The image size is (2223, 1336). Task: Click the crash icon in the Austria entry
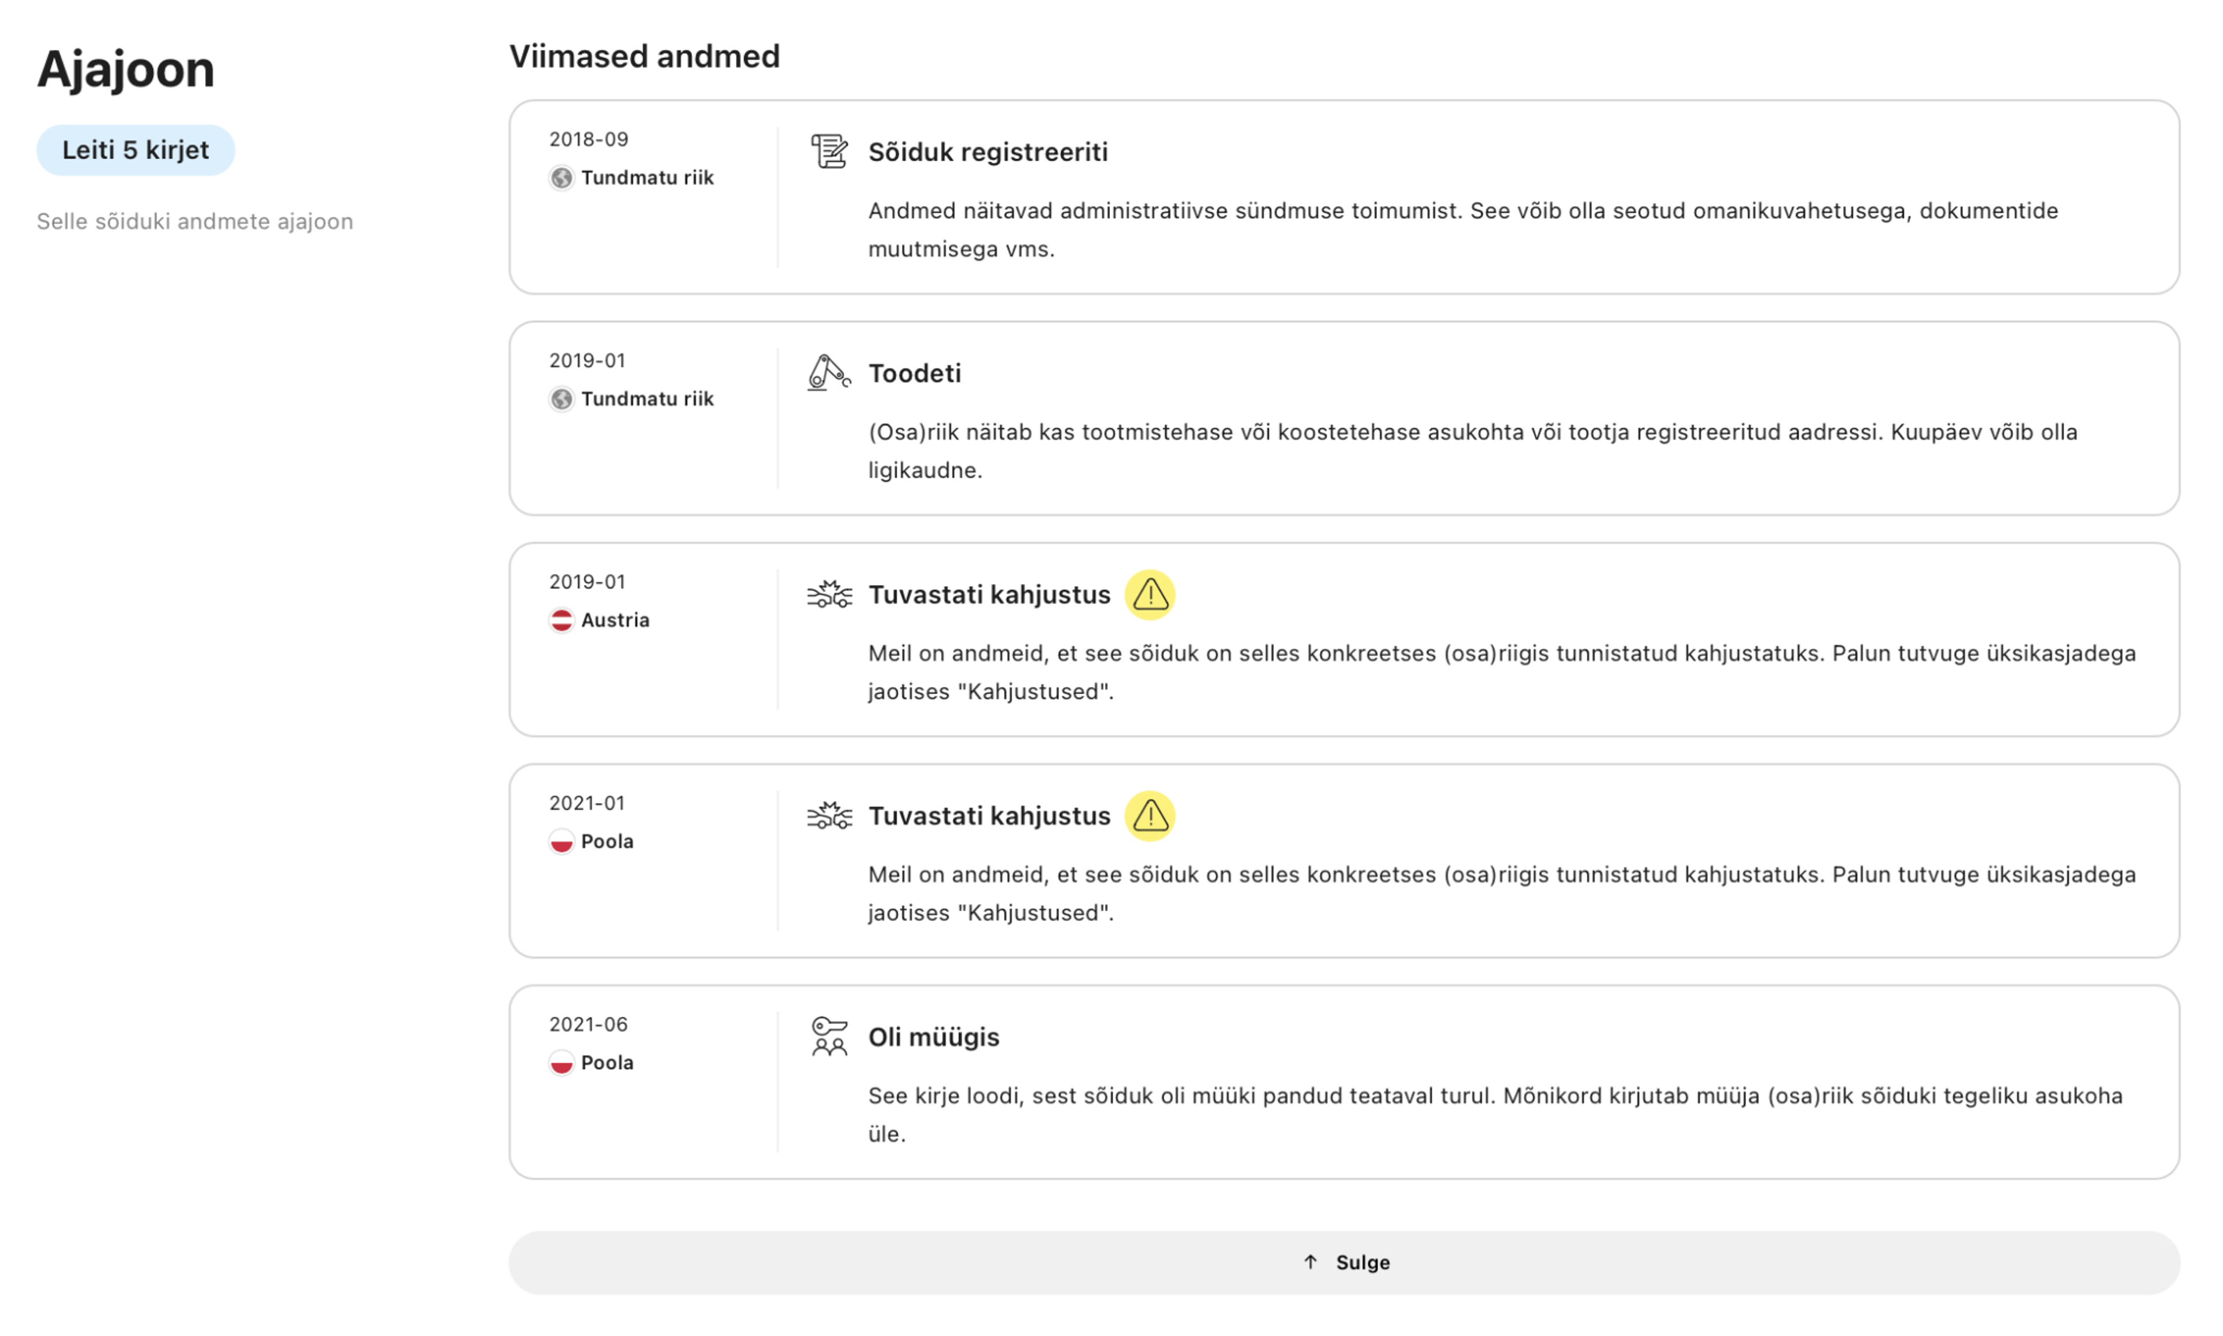[x=827, y=594]
